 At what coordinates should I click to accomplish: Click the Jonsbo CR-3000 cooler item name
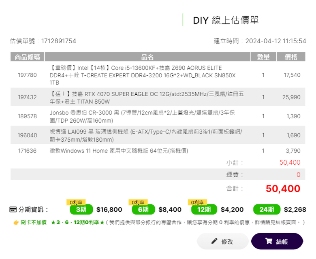pos(142,117)
